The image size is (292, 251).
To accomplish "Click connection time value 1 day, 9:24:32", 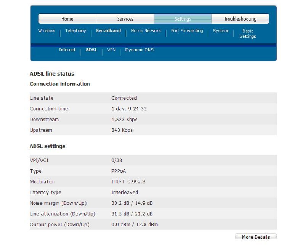I will (x=129, y=108).
